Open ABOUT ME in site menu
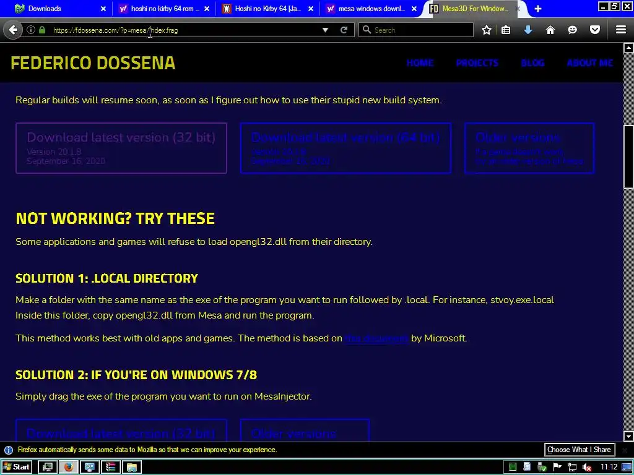This screenshot has height=475, width=634. coord(589,63)
